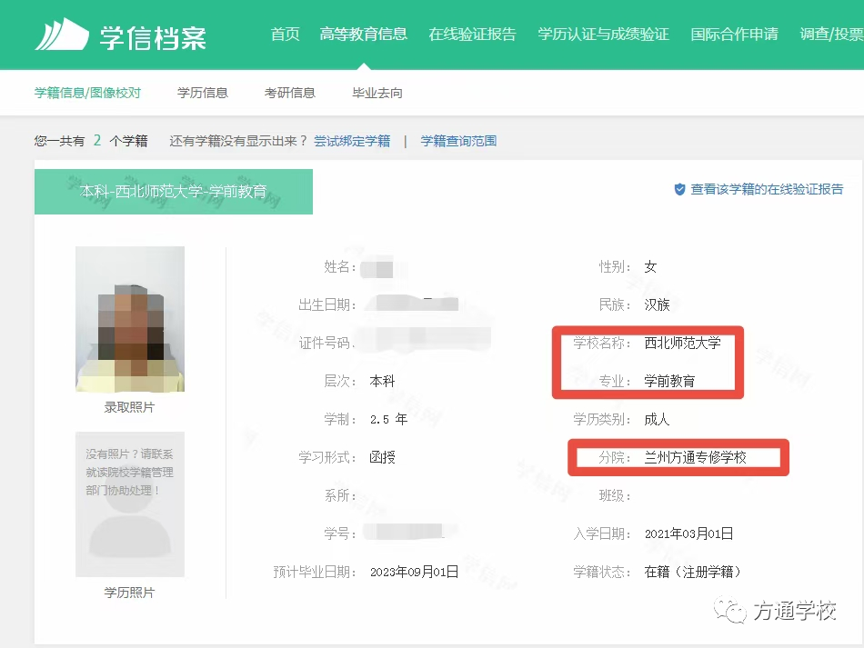Switch to the 学籍信息/图像校对 tab

tap(87, 93)
